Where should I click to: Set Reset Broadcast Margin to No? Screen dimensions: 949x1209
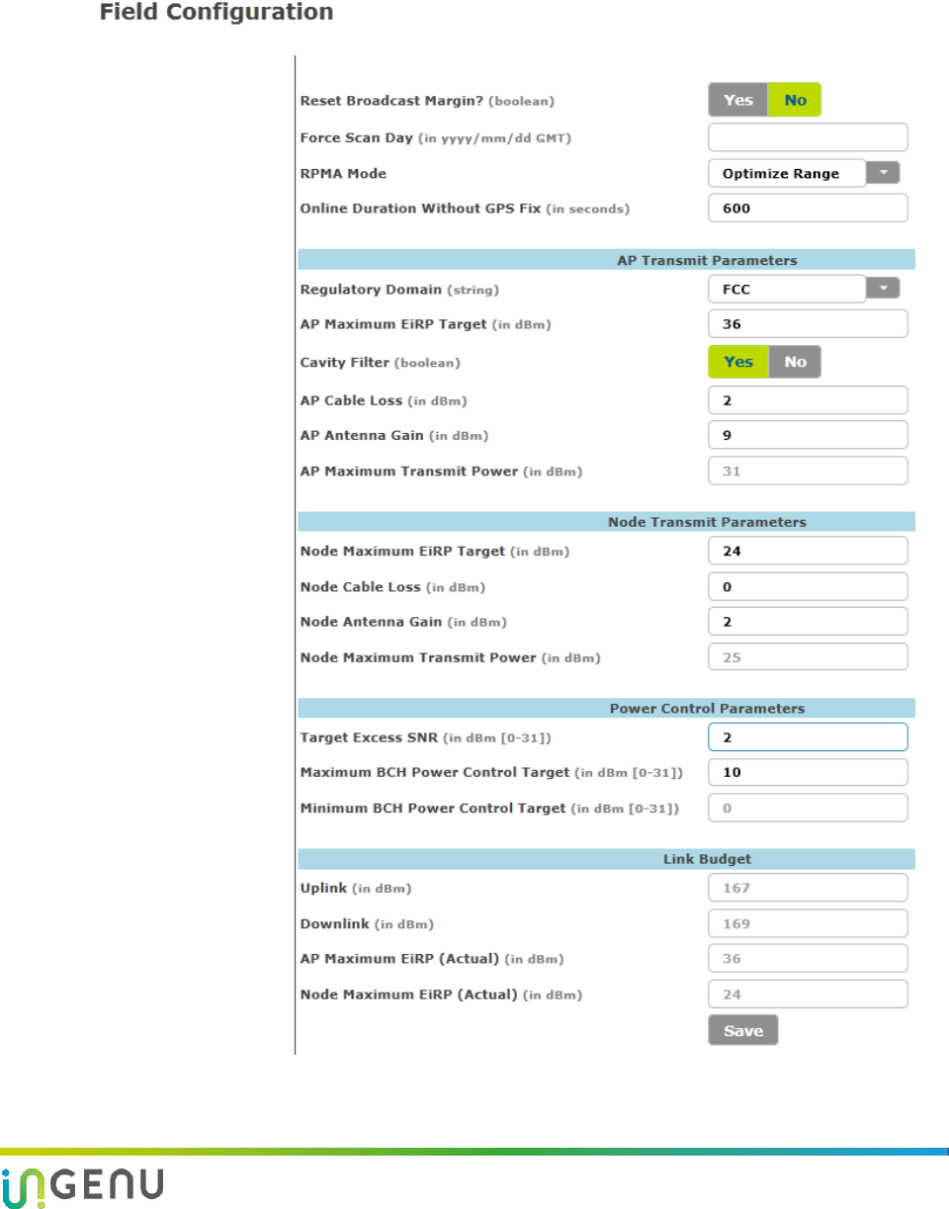click(795, 100)
